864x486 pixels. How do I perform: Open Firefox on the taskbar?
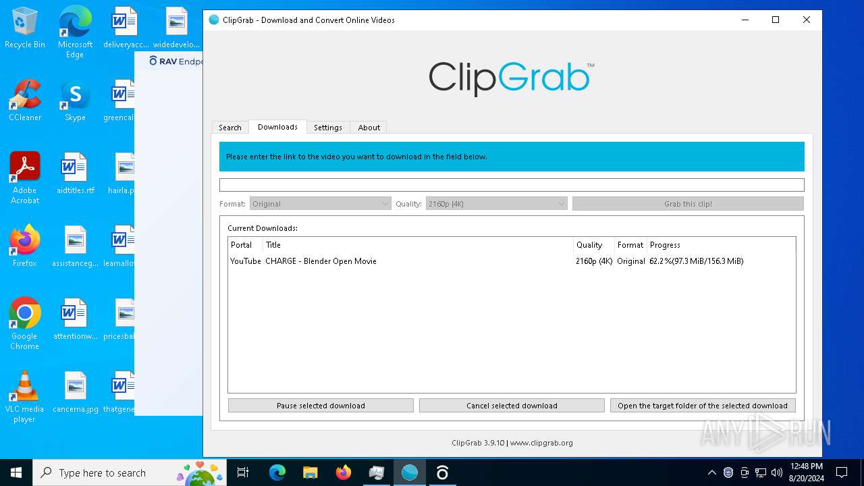point(344,473)
